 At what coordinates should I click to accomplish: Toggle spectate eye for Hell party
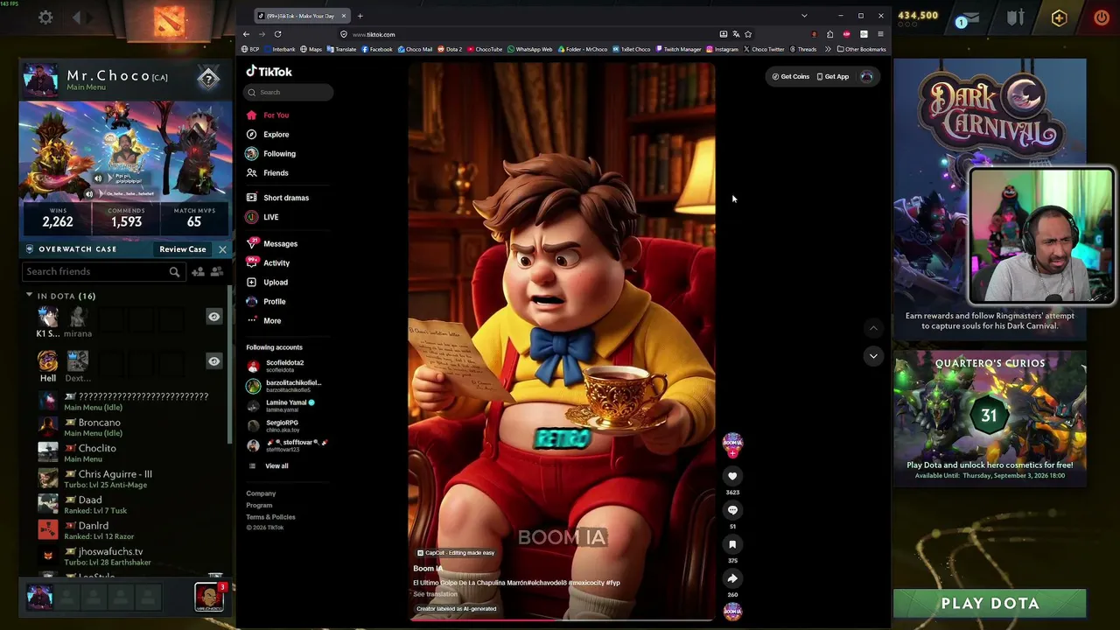pyautogui.click(x=213, y=360)
